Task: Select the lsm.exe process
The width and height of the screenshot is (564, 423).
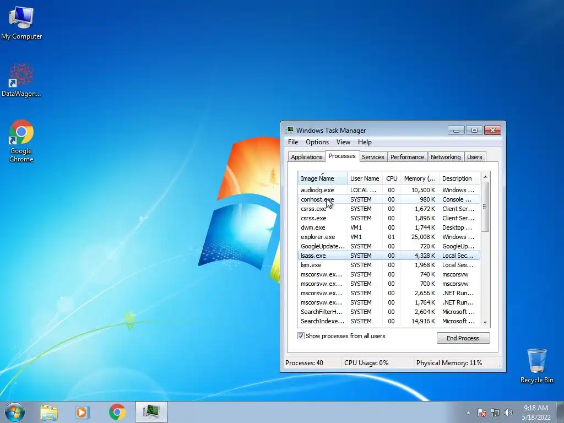Action: [x=389, y=265]
